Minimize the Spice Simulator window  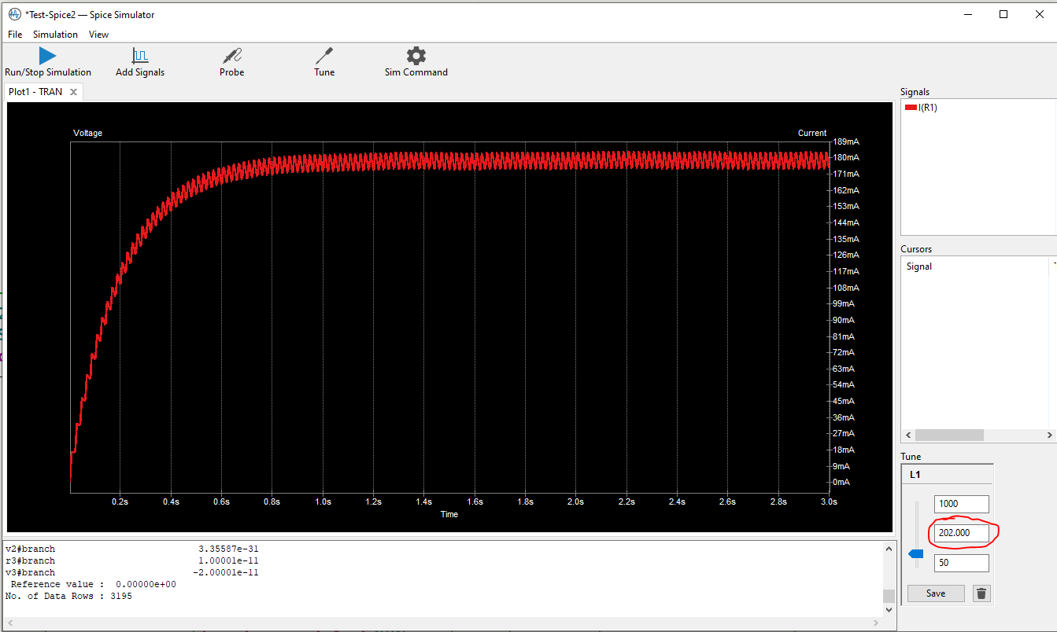pos(967,14)
